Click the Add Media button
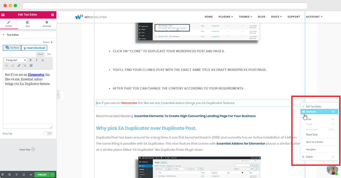The height and width of the screenshot is (178, 341). (x=12, y=48)
